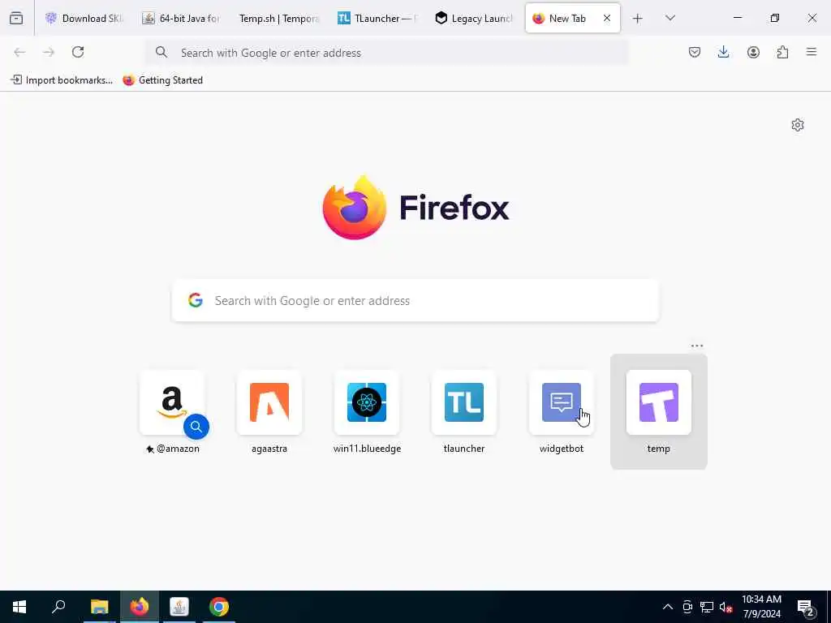Click the Firefox taskbar icon
Screen dimensions: 831x623
point(140,607)
